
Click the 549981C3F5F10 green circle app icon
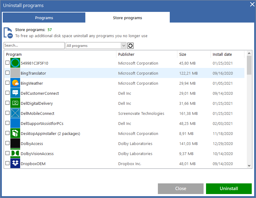click(x=15, y=63)
